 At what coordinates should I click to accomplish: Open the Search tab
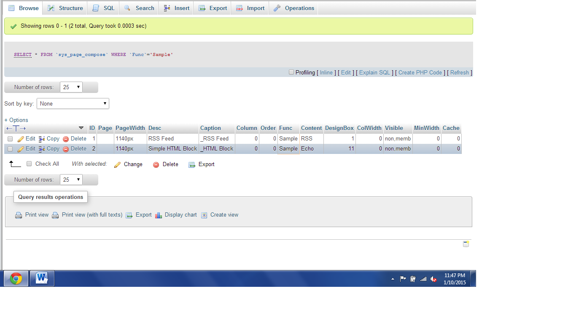click(x=139, y=8)
